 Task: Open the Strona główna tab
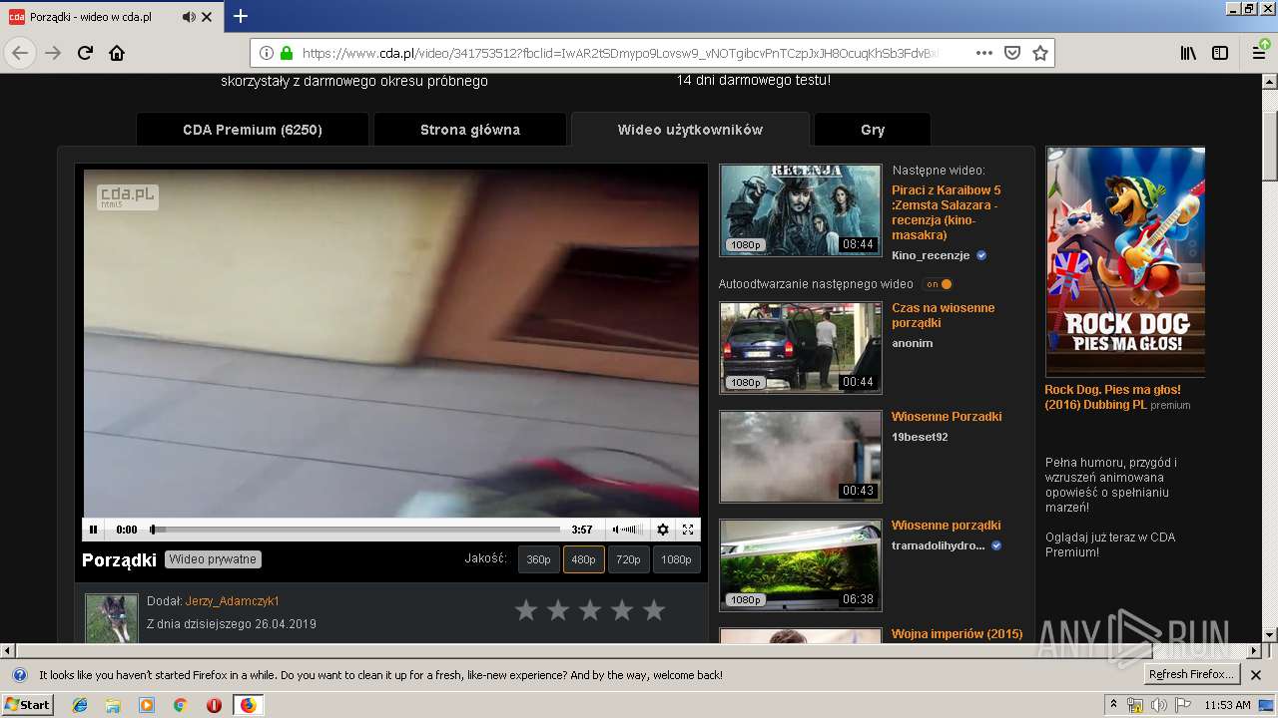(470, 130)
